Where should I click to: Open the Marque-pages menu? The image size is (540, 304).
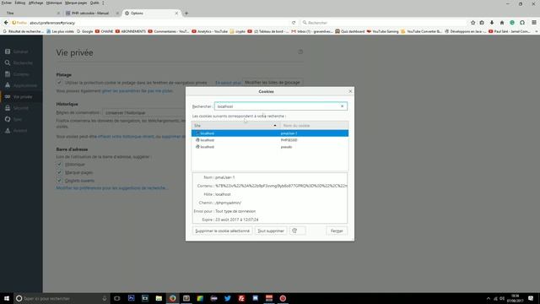point(76,3)
